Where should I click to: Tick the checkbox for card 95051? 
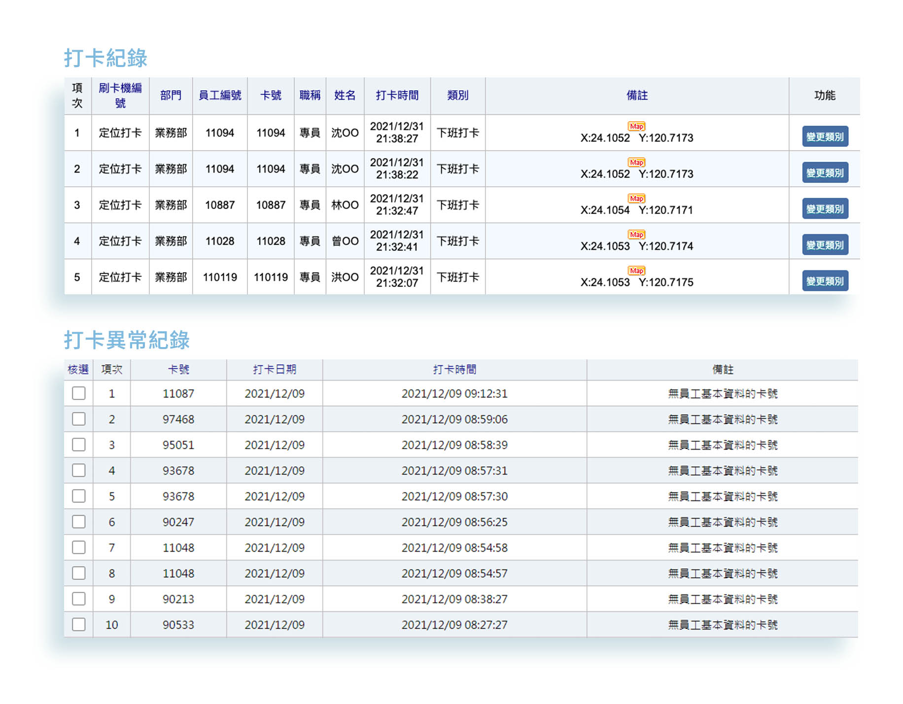(79, 445)
